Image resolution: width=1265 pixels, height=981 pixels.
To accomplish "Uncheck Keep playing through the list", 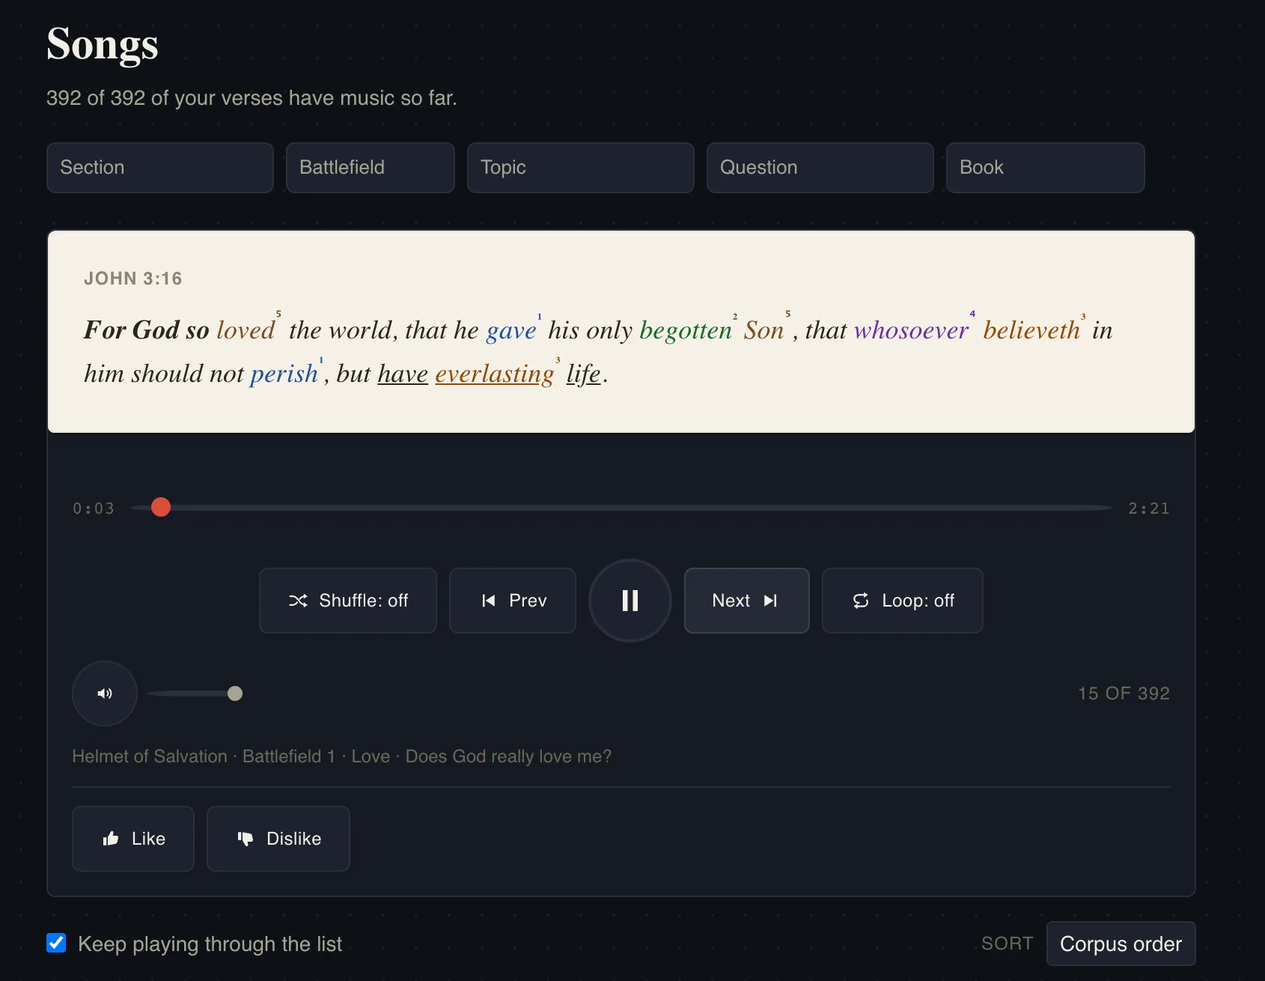I will (x=56, y=943).
